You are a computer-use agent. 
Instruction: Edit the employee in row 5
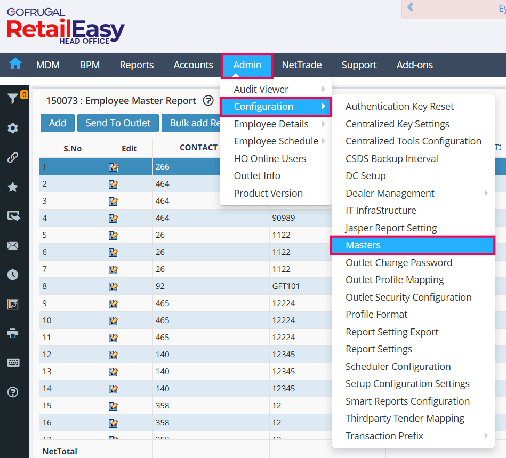pos(113,236)
